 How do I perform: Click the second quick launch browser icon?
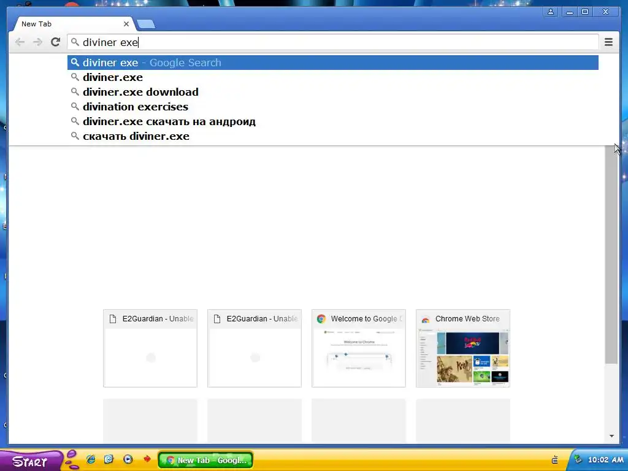pyautogui.click(x=109, y=459)
